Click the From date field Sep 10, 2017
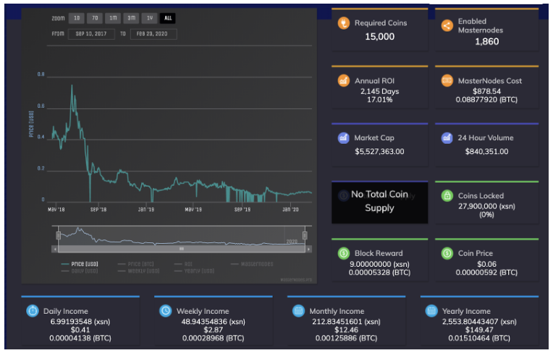553x353 pixels. pyautogui.click(x=91, y=34)
